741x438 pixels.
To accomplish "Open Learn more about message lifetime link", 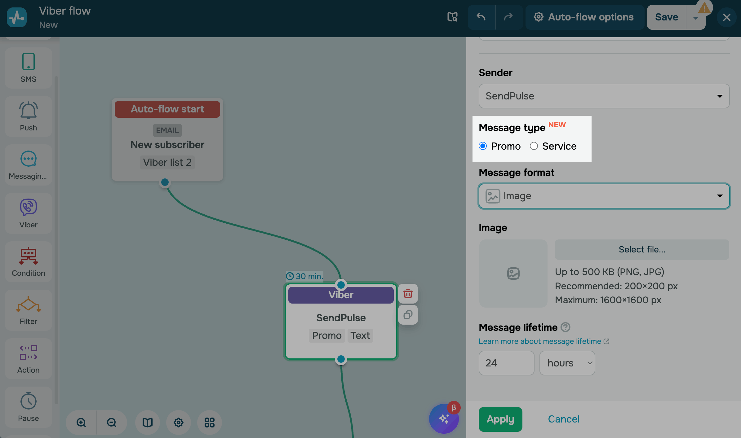I will (540, 341).
